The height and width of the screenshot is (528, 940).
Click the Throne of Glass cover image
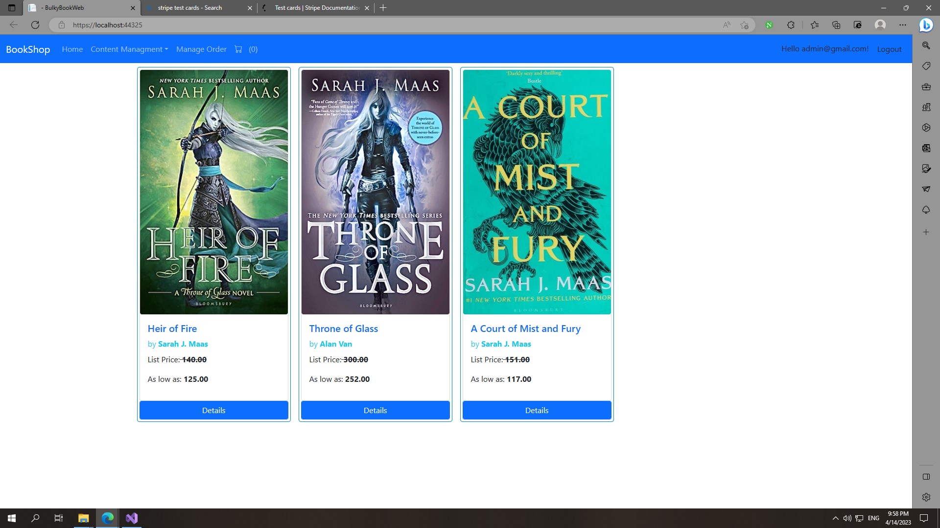376,192
